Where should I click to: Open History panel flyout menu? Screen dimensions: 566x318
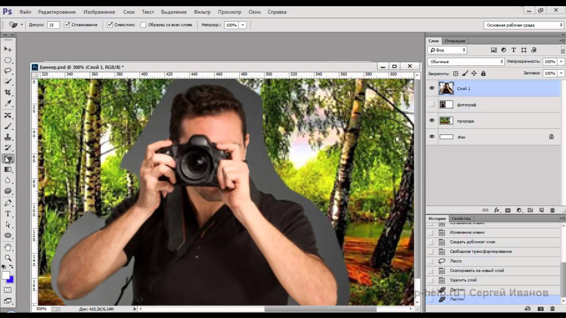tap(562, 218)
